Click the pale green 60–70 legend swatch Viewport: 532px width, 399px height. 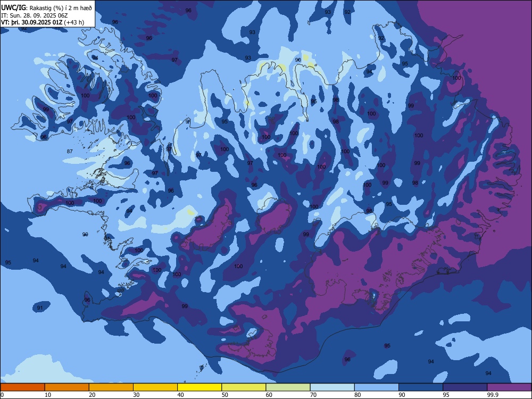(x=288, y=387)
